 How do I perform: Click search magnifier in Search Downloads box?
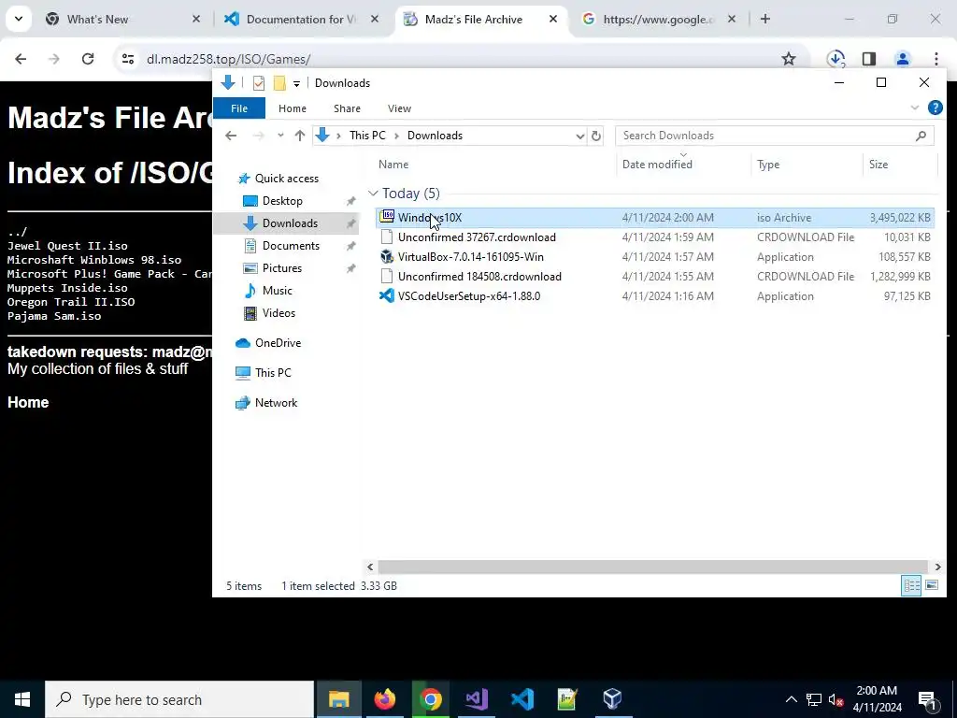pyautogui.click(x=921, y=136)
